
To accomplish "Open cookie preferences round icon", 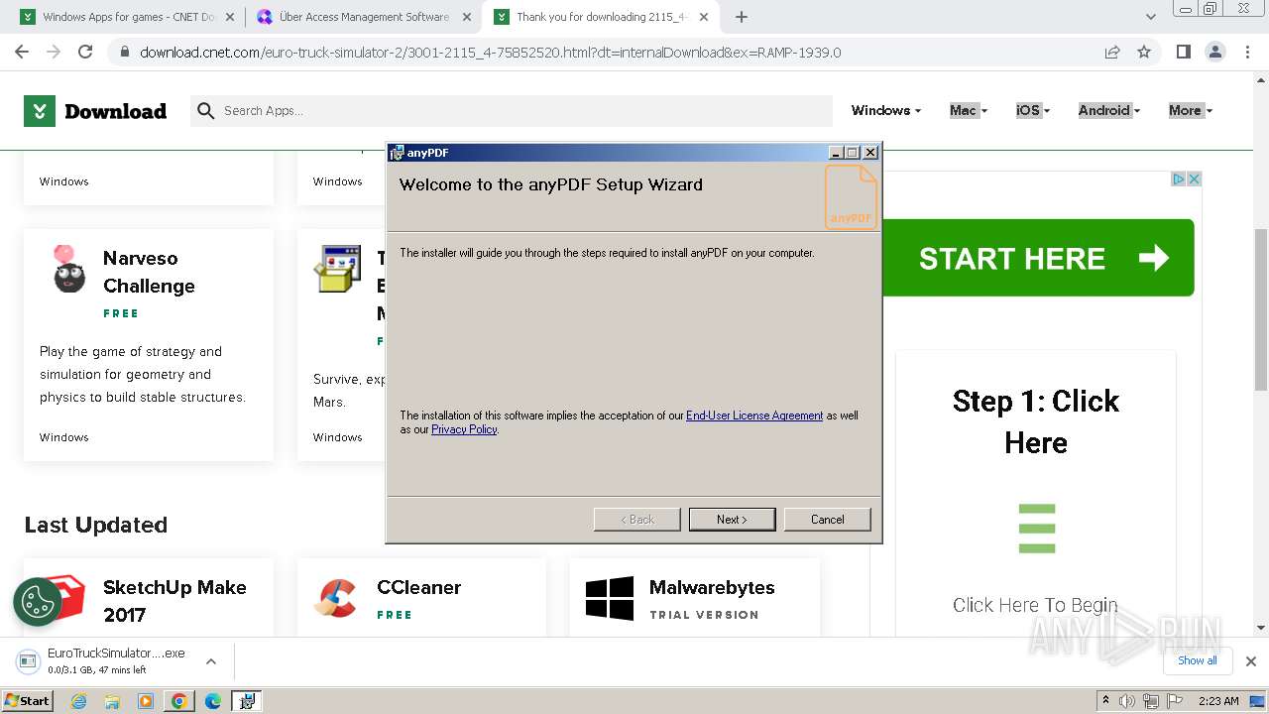I will point(38,602).
